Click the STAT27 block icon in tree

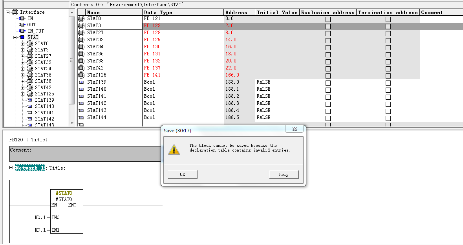(30, 56)
